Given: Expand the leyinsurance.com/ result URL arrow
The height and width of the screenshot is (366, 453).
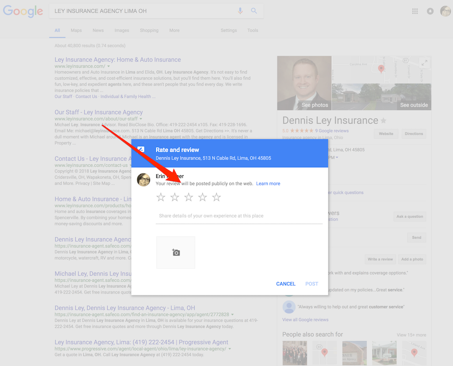Looking at the screenshot, I should click(x=109, y=67).
